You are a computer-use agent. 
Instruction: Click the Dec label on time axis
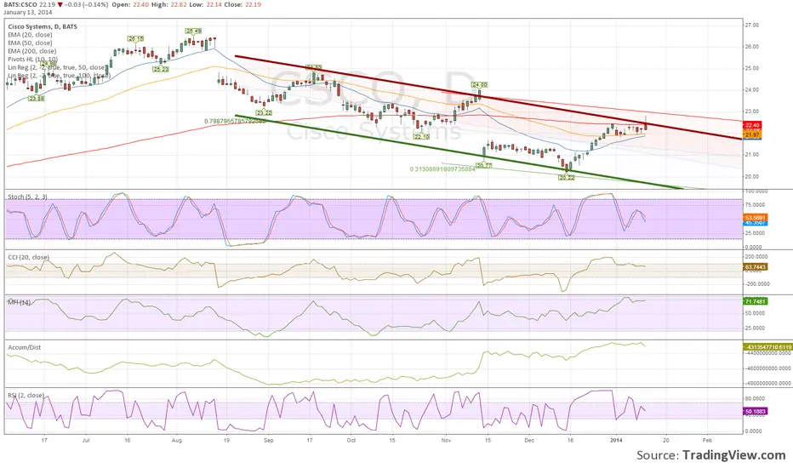coord(529,440)
